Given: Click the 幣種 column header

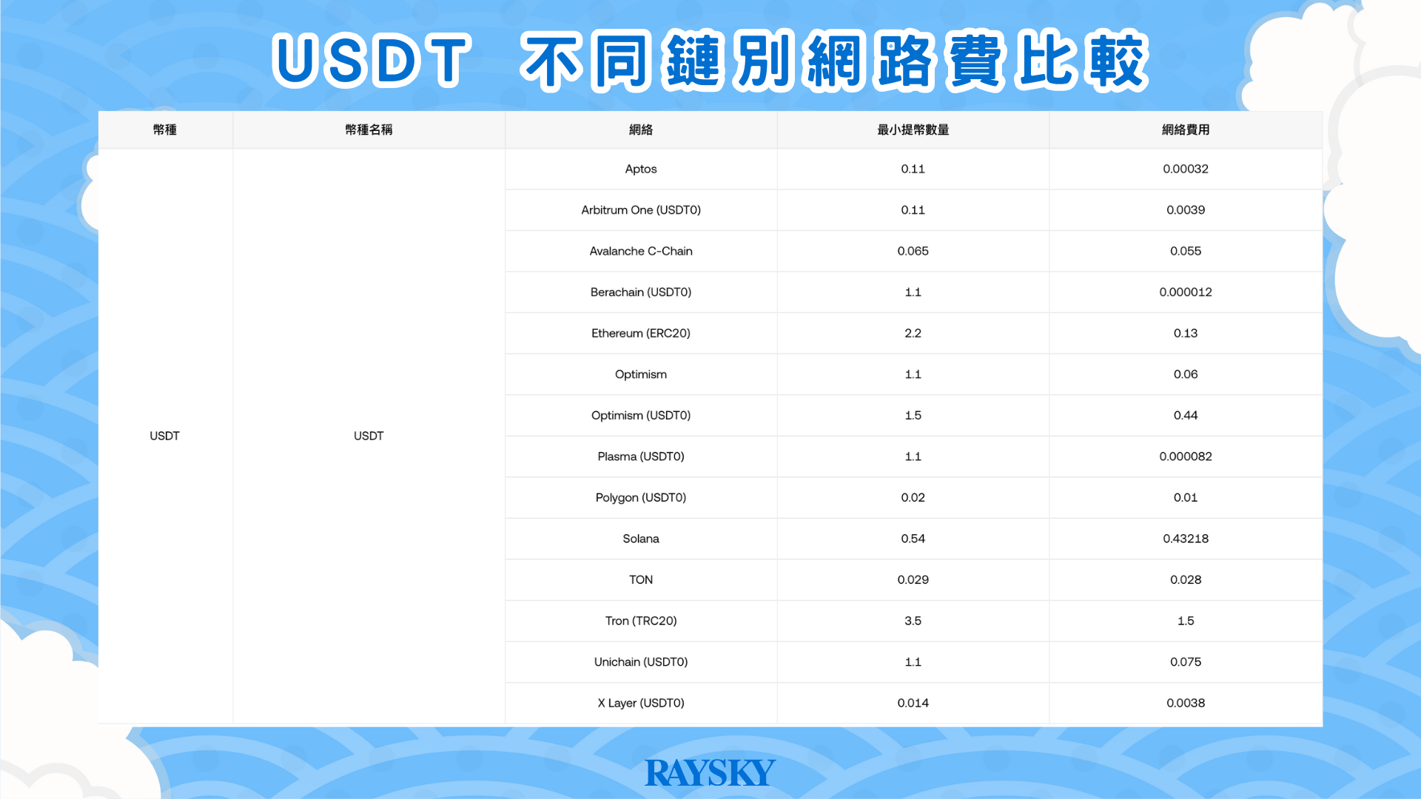Looking at the screenshot, I should click(x=165, y=129).
